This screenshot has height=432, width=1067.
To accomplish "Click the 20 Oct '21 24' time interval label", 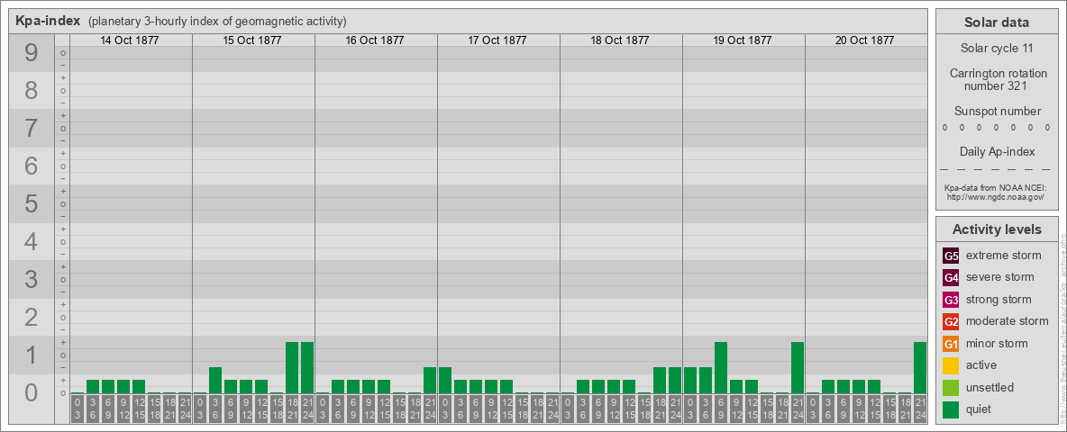I will point(919,409).
